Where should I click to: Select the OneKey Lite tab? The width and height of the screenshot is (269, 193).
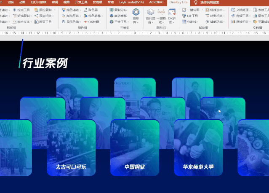coord(178,2)
